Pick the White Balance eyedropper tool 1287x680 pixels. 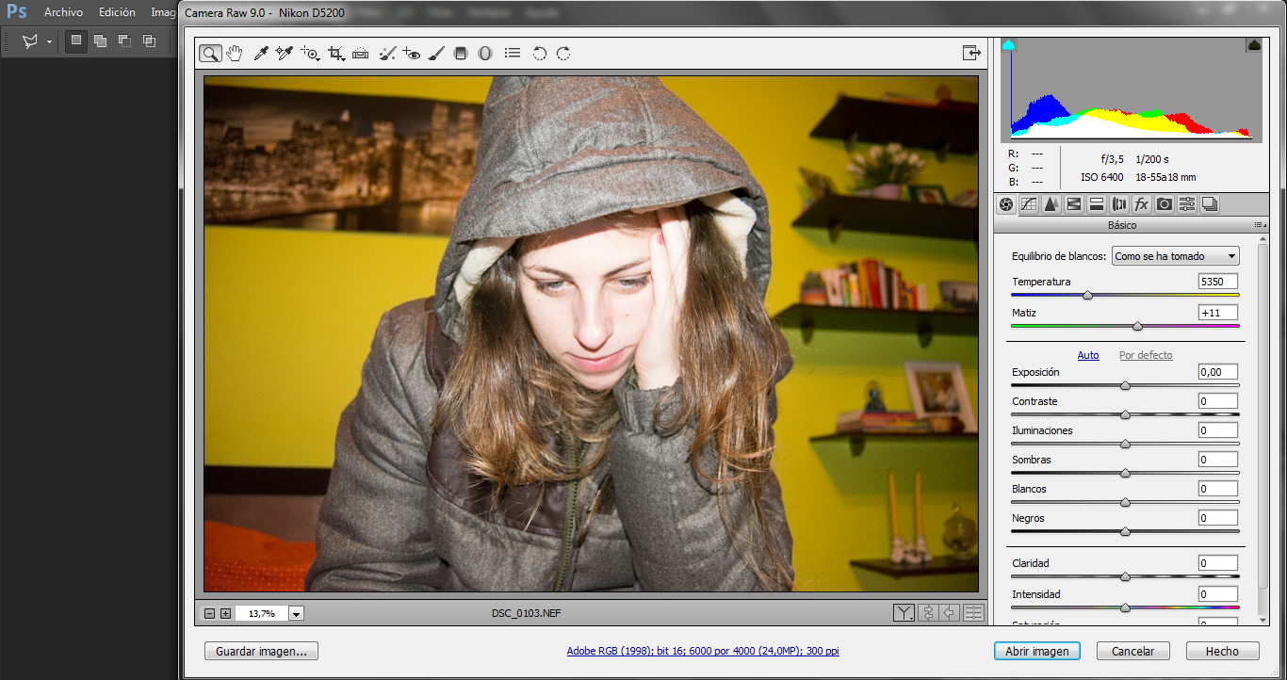tap(261, 54)
